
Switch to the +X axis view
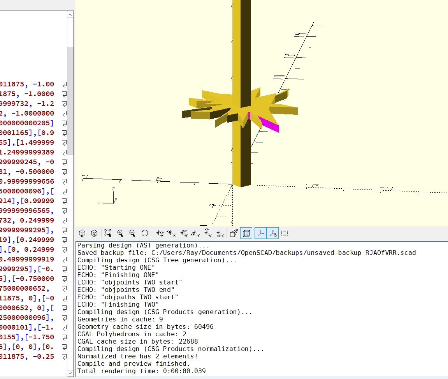coord(160,233)
